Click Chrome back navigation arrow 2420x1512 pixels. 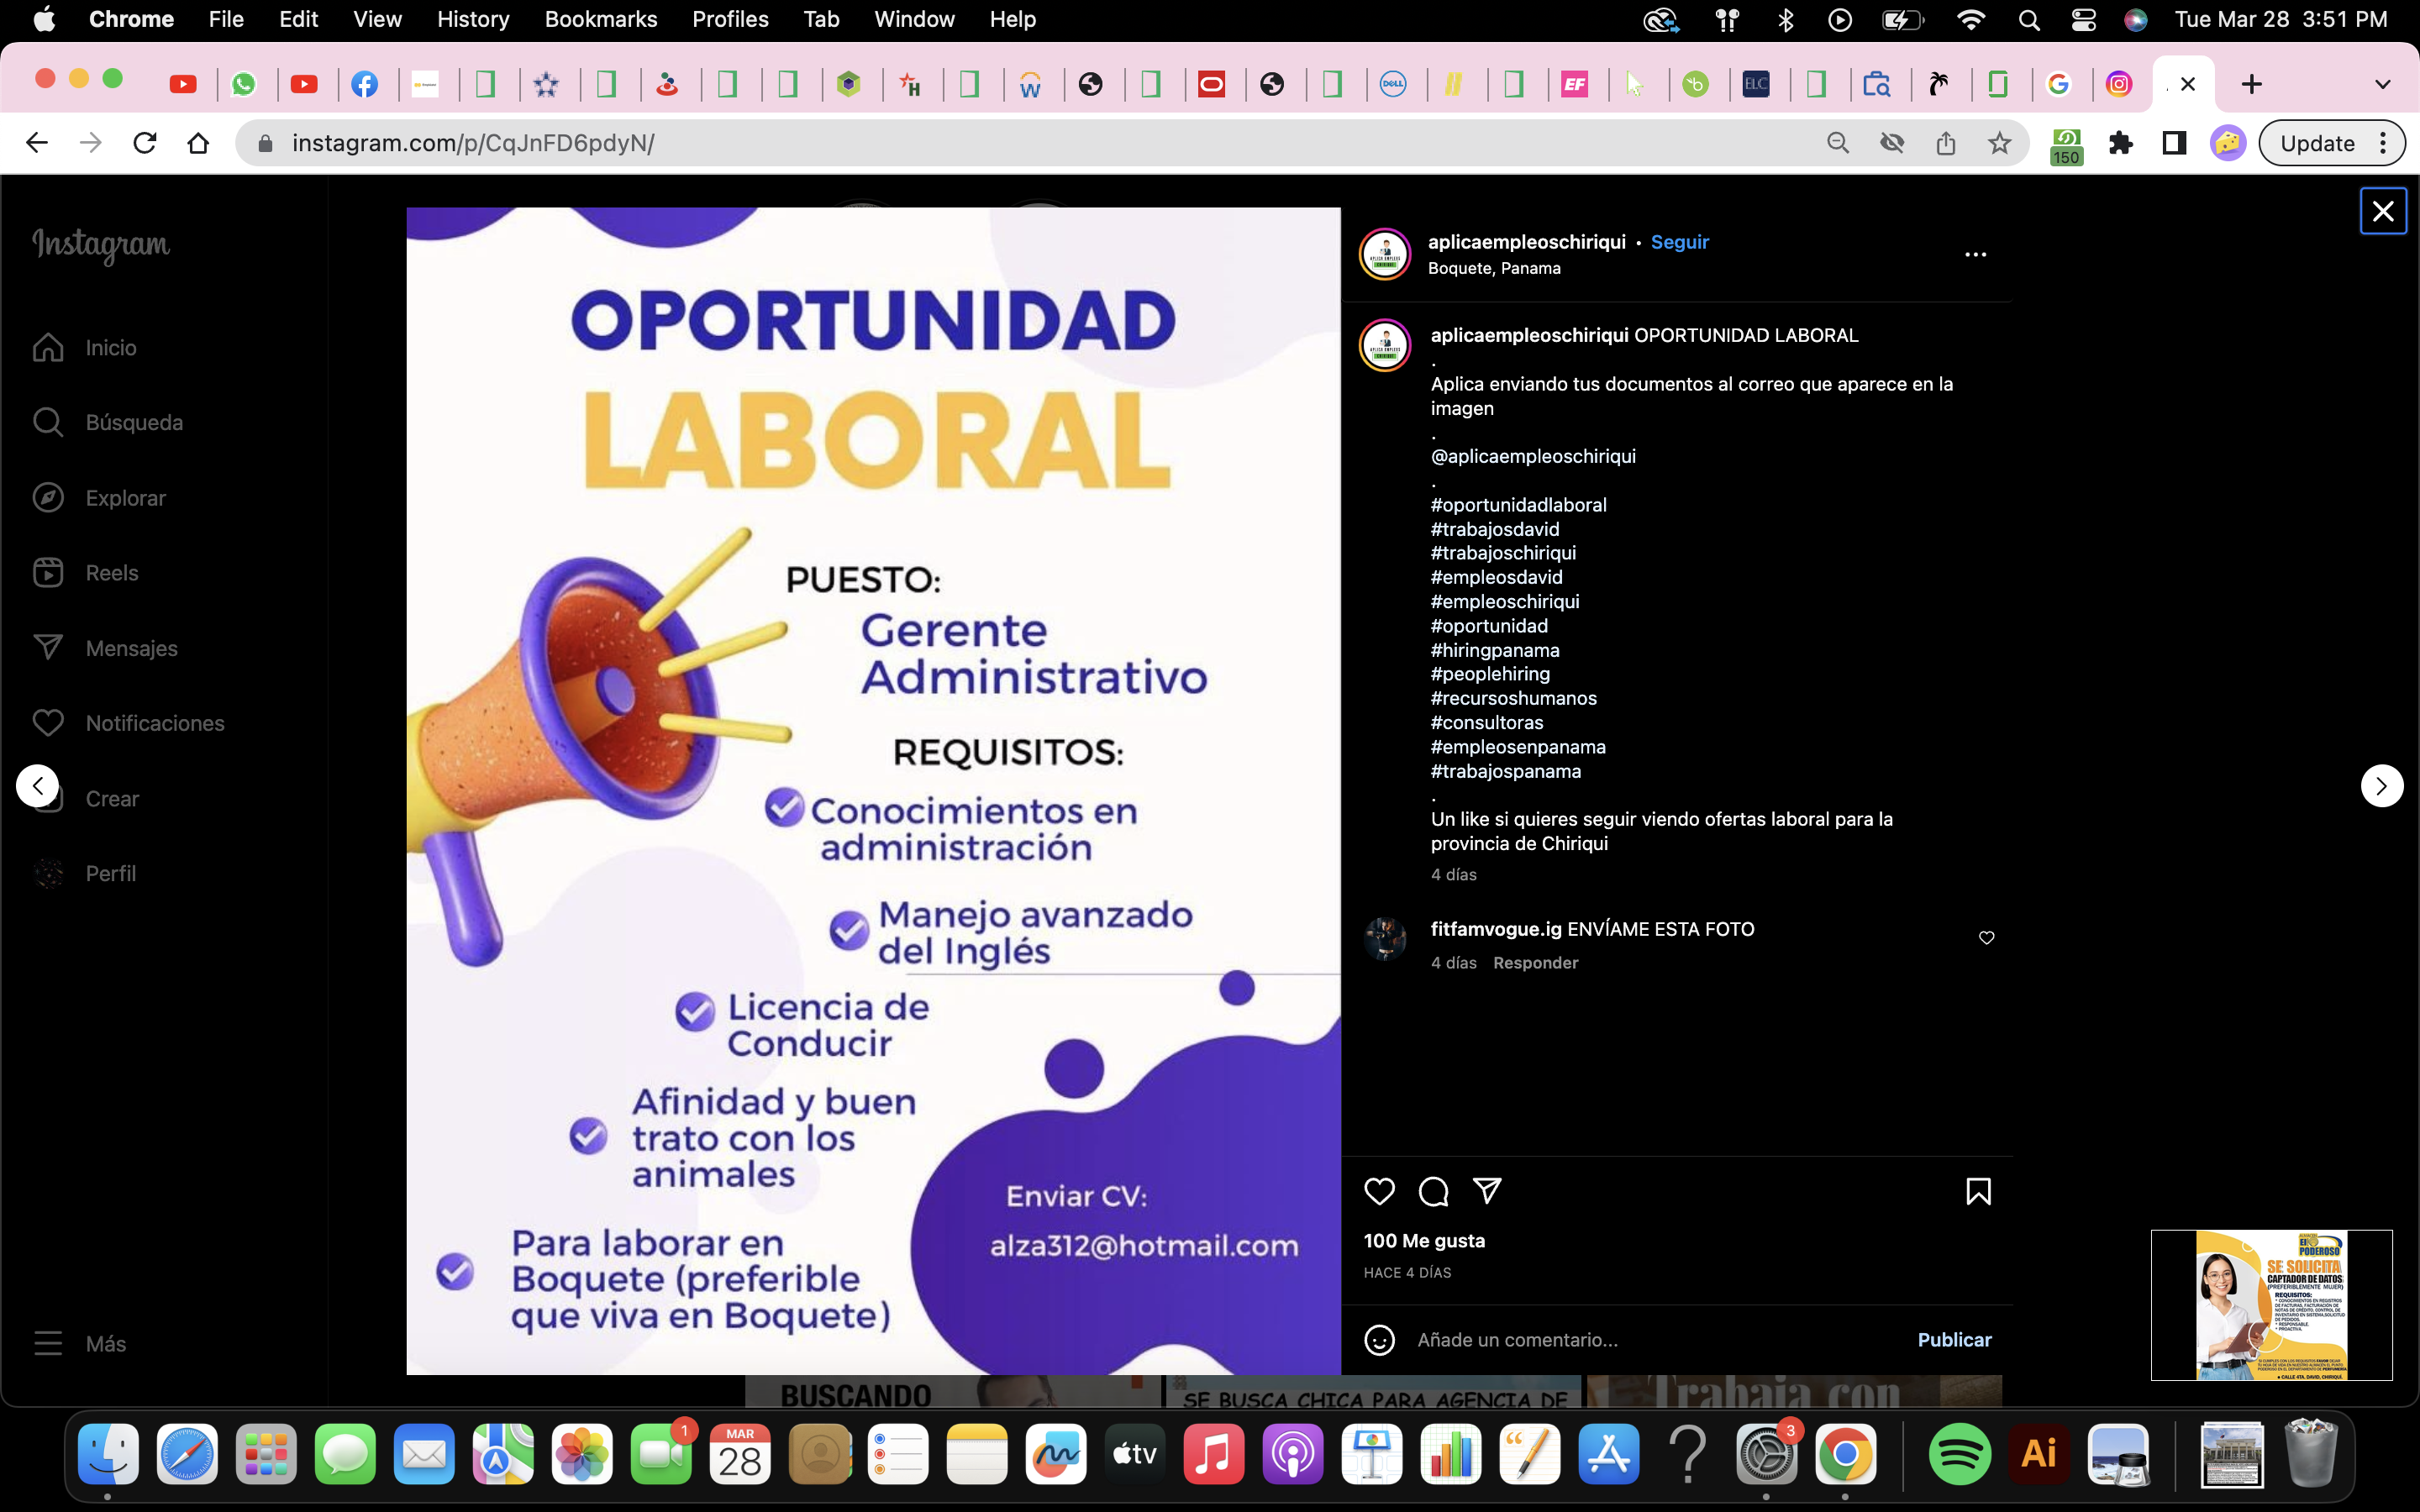37,143
